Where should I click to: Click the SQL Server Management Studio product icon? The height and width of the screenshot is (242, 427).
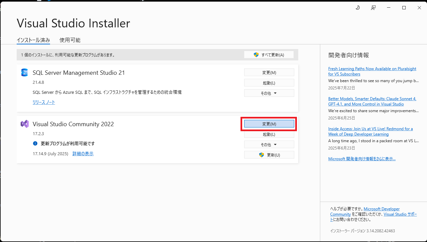tap(24, 73)
